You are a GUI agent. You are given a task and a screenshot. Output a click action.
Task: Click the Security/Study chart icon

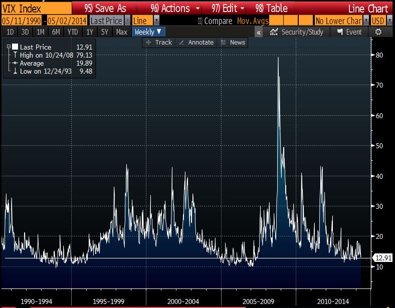(274, 32)
